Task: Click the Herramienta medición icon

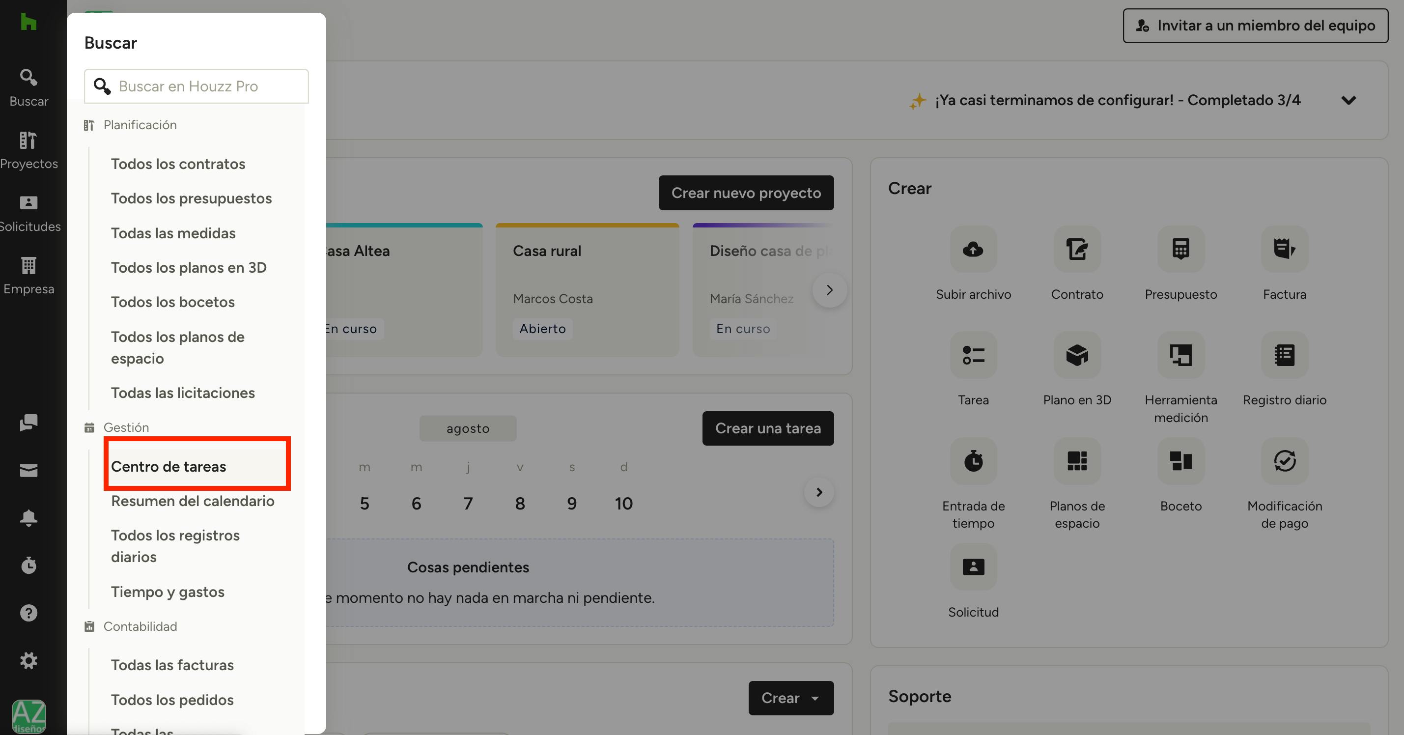Action: tap(1180, 356)
